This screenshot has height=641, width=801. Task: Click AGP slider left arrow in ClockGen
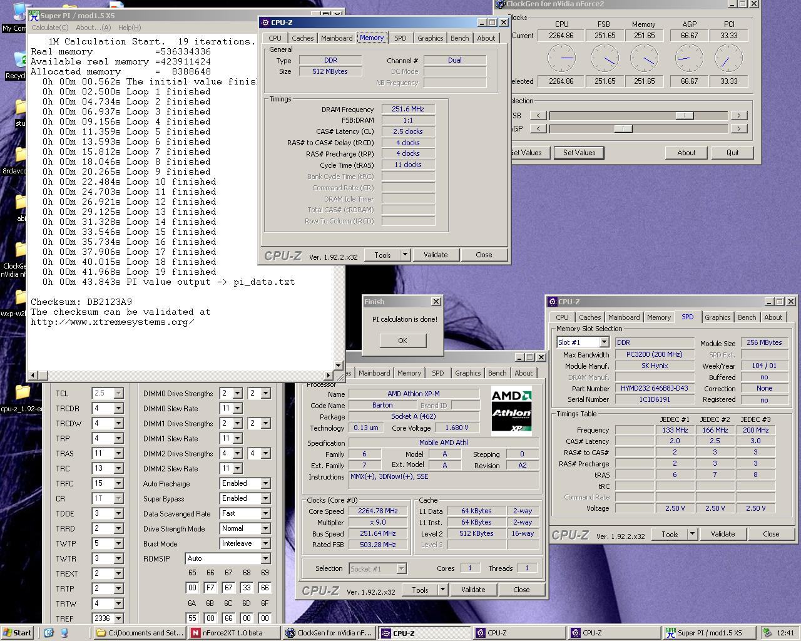tap(538, 128)
